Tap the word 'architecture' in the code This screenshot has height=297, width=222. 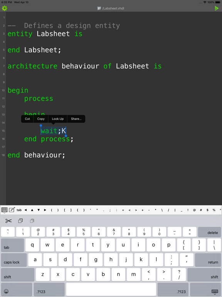[x=32, y=66]
